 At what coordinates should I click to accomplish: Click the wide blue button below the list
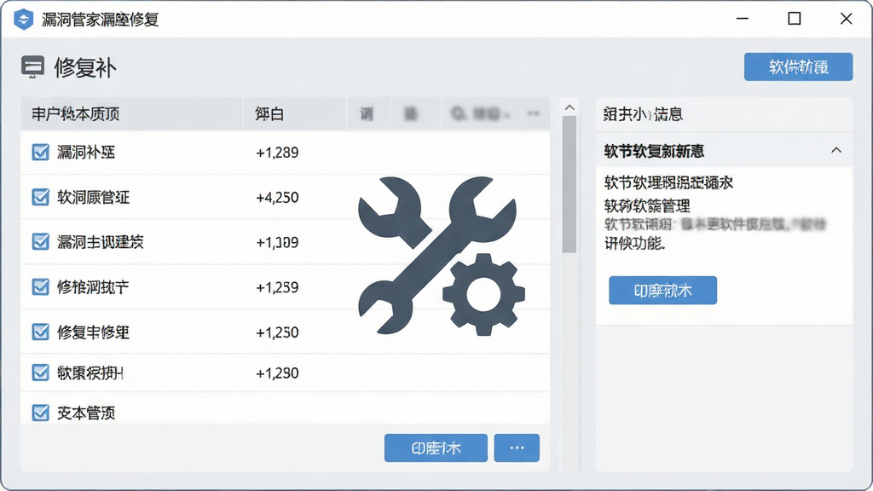coord(436,448)
